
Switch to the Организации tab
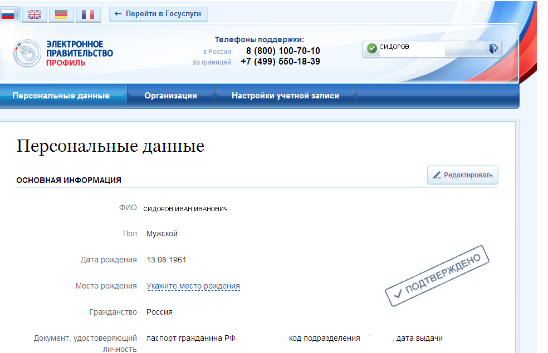click(x=170, y=96)
